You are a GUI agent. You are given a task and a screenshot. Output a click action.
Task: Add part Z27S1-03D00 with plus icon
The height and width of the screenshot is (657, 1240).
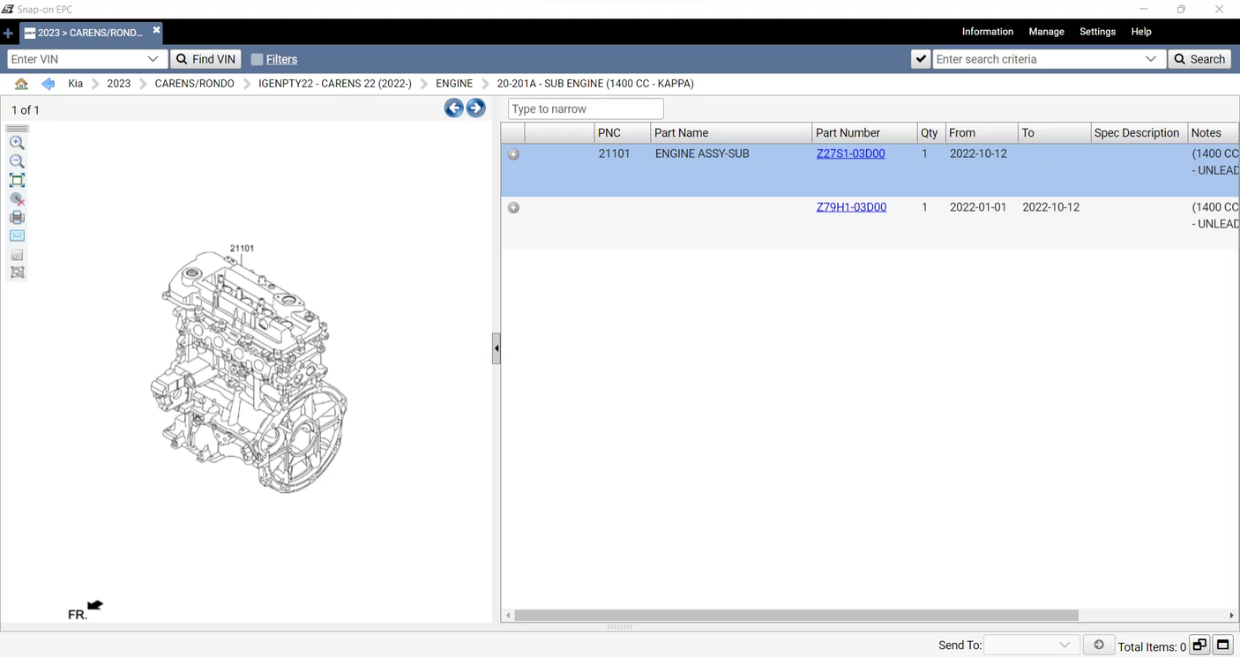coord(513,154)
